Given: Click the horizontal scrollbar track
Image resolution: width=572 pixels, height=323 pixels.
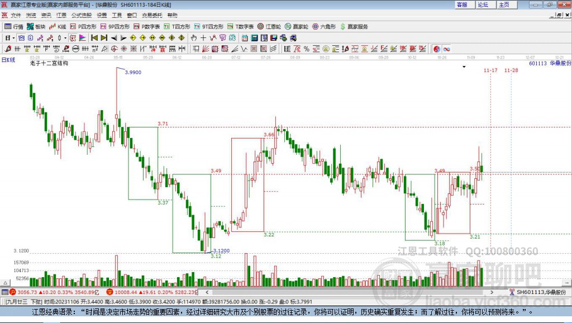Looking at the screenshot, I should click(x=349, y=292).
